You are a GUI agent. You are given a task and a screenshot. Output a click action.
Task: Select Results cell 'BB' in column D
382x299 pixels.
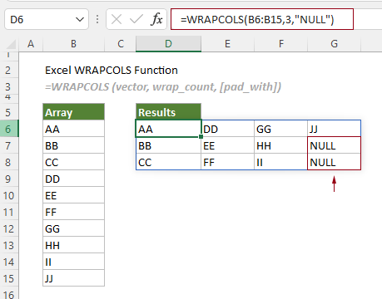point(168,145)
